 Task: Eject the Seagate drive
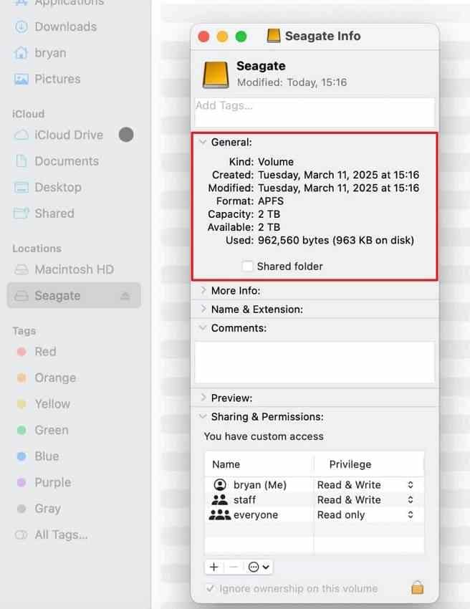pos(125,296)
